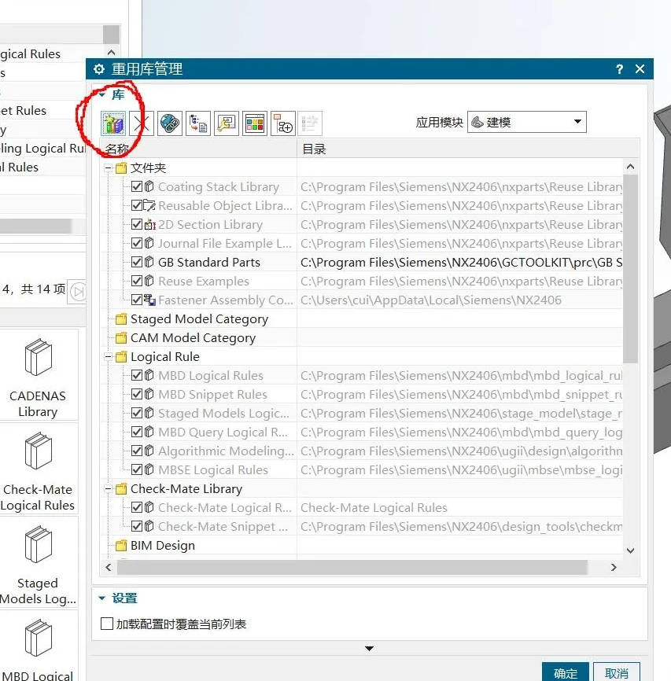Uncheck the GB Standard Parts checkbox

point(137,263)
